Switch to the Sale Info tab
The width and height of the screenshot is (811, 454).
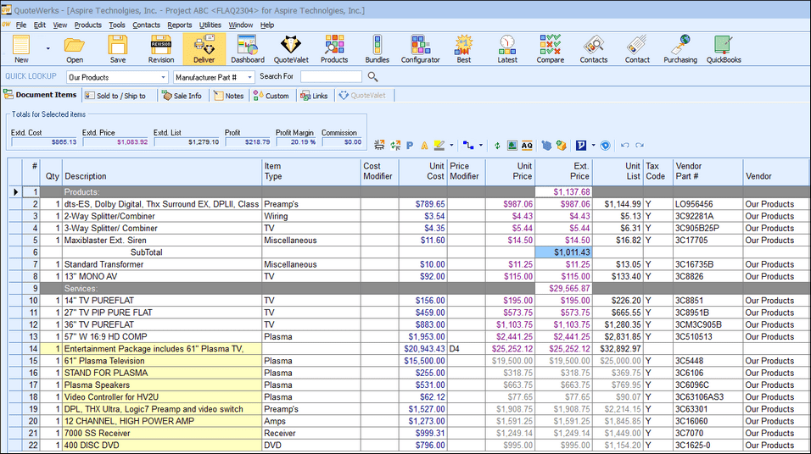click(182, 96)
